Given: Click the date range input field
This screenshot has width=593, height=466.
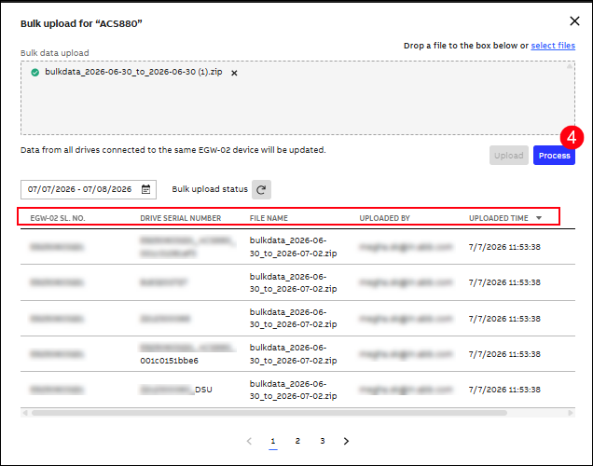Looking at the screenshot, I should point(89,189).
